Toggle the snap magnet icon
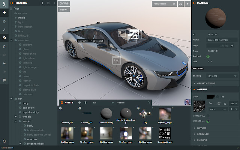 [x=4, y=46]
